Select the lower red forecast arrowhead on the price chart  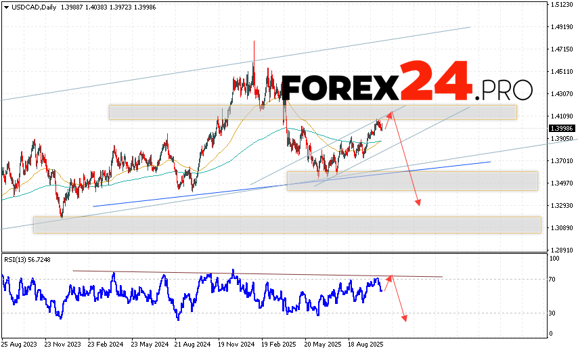(419, 202)
